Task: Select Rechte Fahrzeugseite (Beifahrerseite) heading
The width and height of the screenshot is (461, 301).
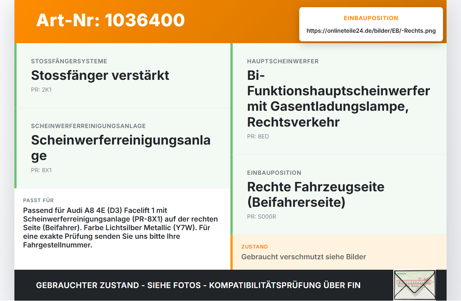Action: point(316,195)
